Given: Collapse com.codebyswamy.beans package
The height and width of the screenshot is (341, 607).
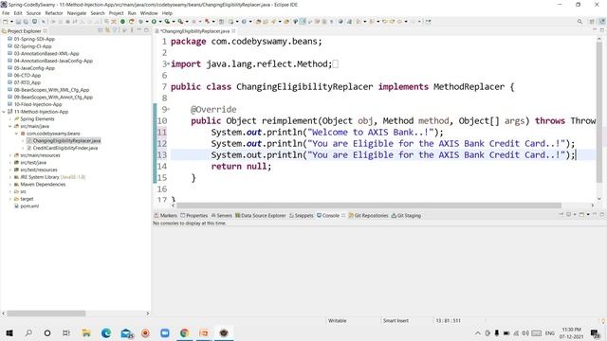Looking at the screenshot, I should (x=17, y=134).
